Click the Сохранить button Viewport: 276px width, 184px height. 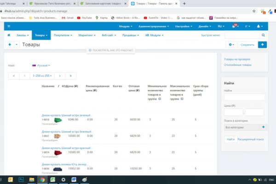(247, 45)
